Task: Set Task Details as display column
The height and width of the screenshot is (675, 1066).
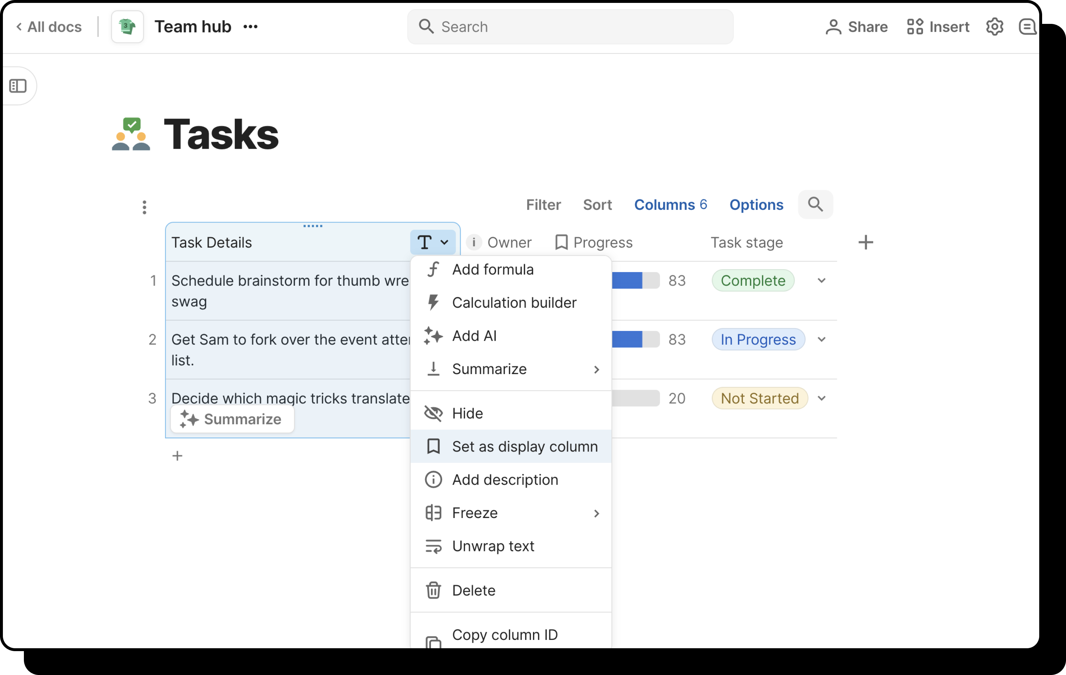Action: coord(525,447)
